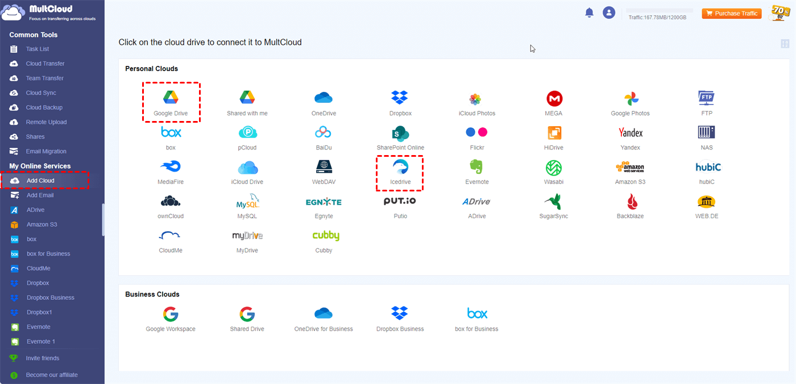796x384 pixels.
Task: Select Putio service
Action: (x=400, y=207)
